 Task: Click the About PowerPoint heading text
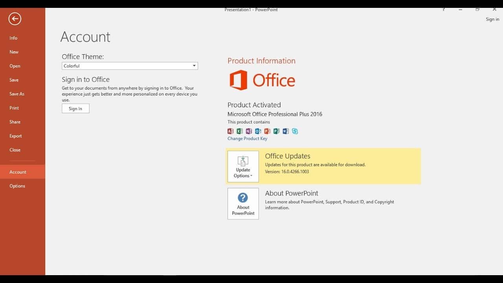click(x=292, y=193)
